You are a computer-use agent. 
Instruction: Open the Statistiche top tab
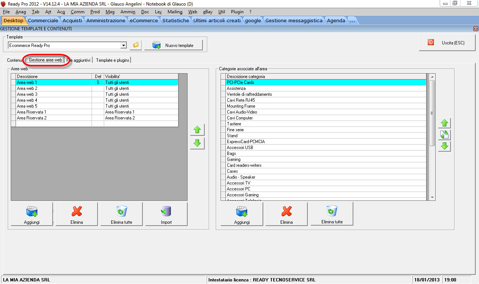pos(175,21)
